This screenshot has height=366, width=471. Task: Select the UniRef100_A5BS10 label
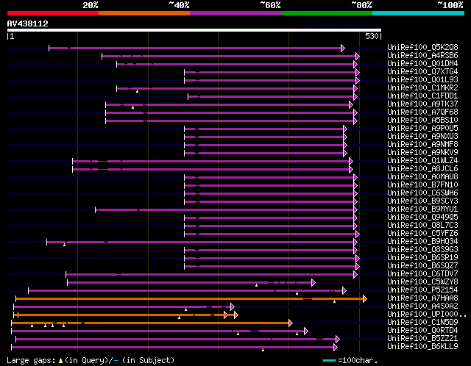[x=422, y=121]
